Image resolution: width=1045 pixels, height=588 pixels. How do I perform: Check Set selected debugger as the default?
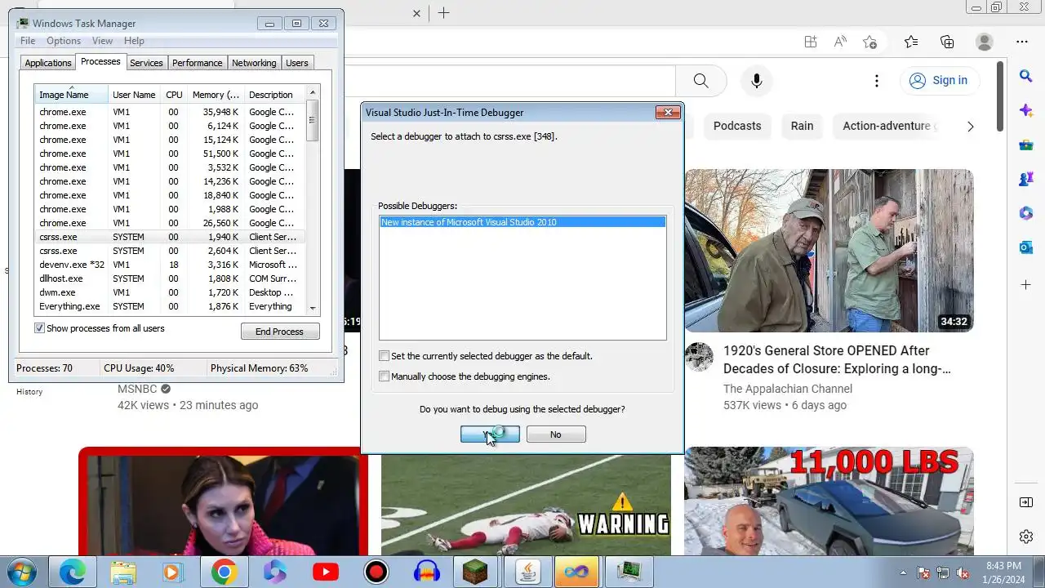coord(384,356)
